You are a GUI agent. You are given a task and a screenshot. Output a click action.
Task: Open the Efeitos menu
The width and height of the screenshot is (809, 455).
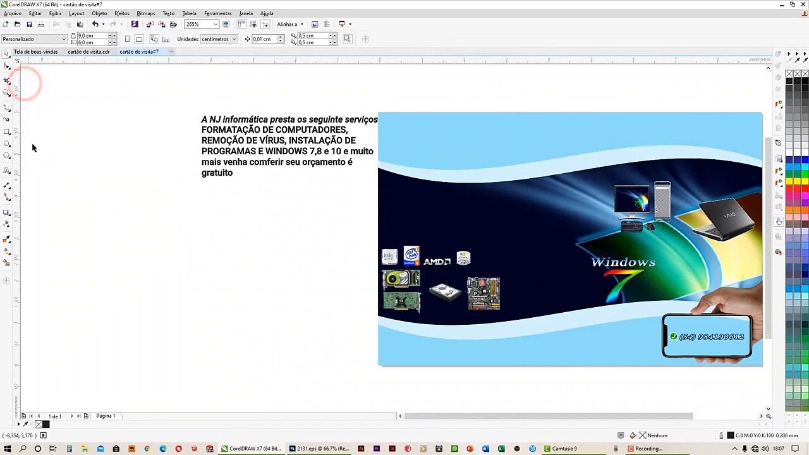pos(121,13)
